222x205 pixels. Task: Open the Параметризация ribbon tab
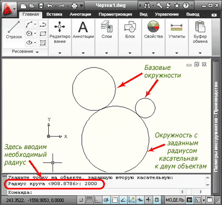pos(115,14)
